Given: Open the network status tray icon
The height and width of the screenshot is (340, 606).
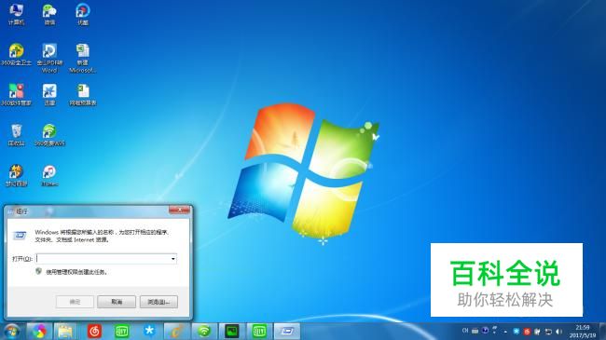Looking at the screenshot, I should pos(548,332).
